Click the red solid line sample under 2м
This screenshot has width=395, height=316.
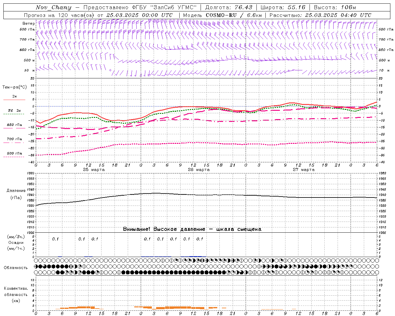pyautogui.click(x=14, y=100)
